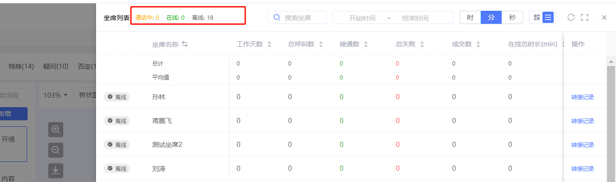Click agent name 测试坐席2
The image size is (616, 182).
point(167,145)
